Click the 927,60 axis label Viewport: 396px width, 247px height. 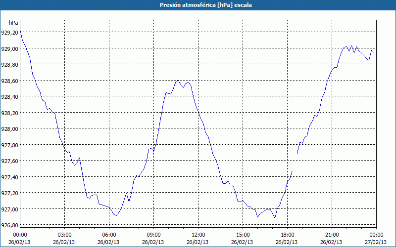pyautogui.click(x=9, y=161)
